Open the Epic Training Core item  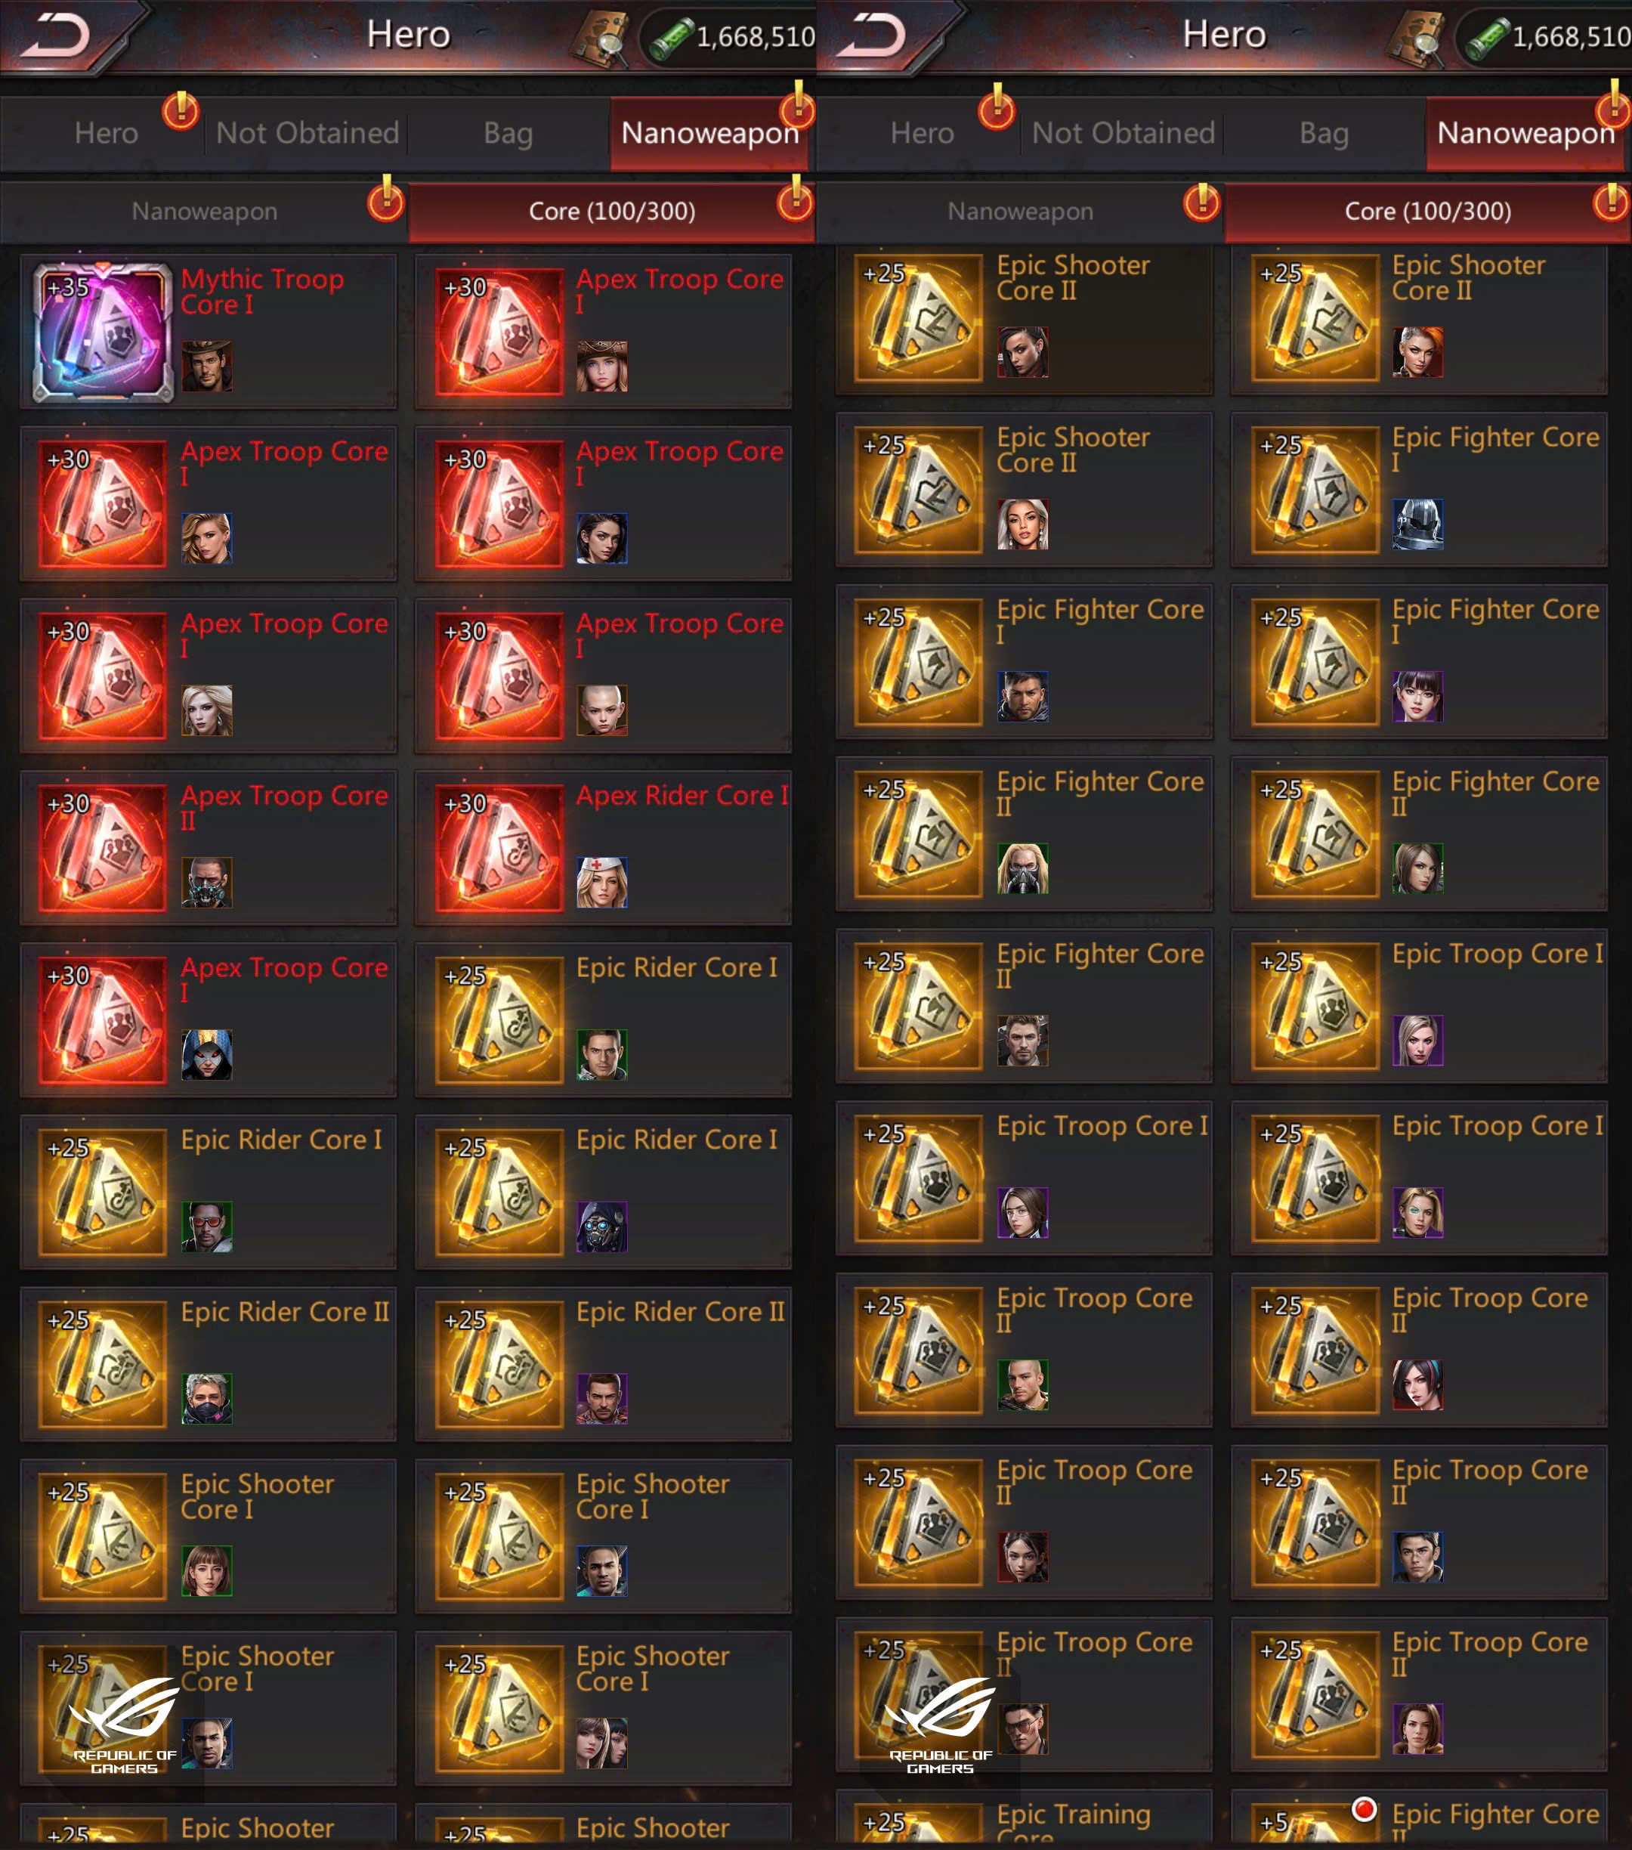tap(1024, 1819)
